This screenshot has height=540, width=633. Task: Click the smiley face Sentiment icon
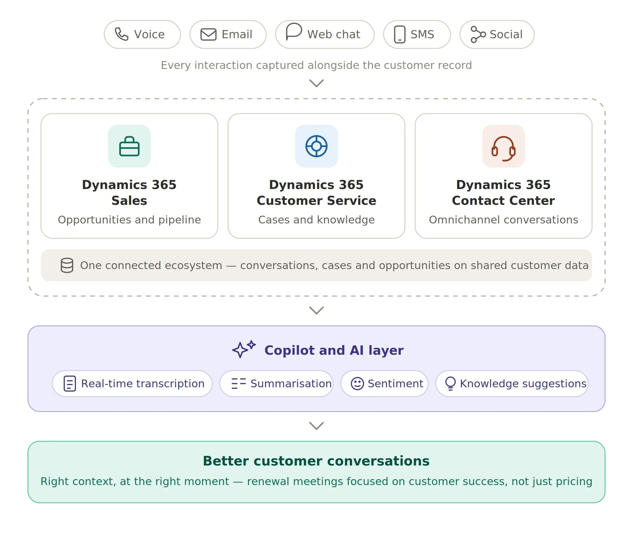point(357,384)
